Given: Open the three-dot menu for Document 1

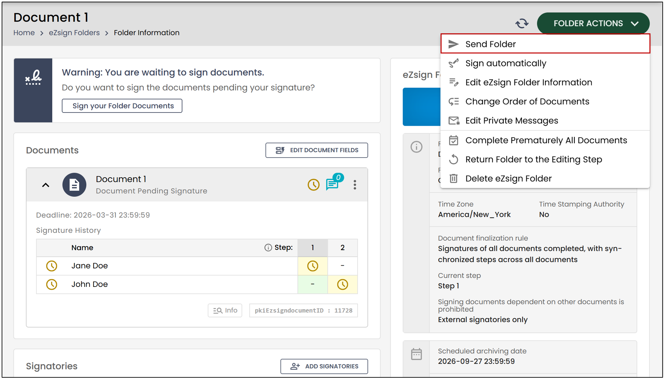Looking at the screenshot, I should (355, 185).
